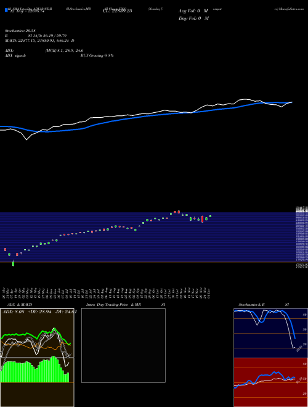Click the MunafaSutra.com watermark link
This screenshot has height=407, width=308.
[x=289, y=9]
